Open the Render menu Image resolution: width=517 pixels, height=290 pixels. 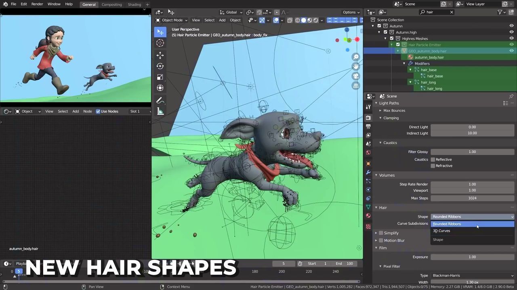[x=37, y=4]
